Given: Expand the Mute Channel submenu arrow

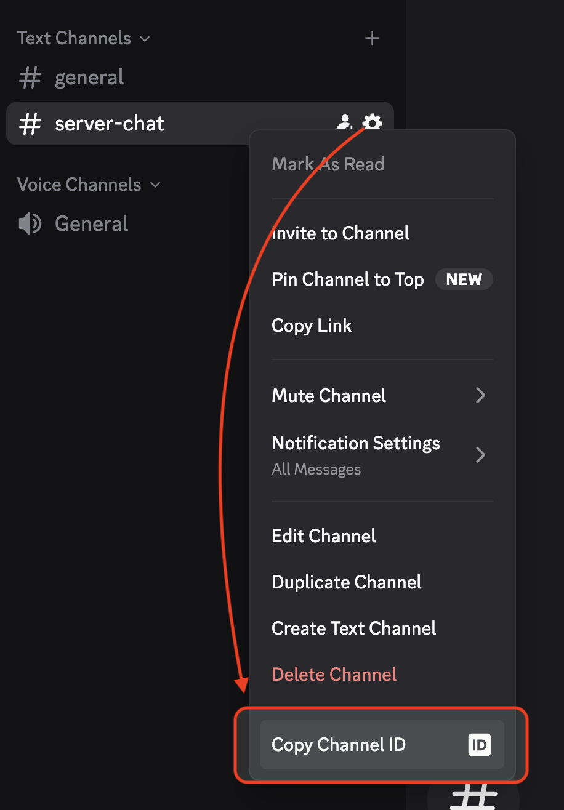Looking at the screenshot, I should pyautogui.click(x=481, y=395).
